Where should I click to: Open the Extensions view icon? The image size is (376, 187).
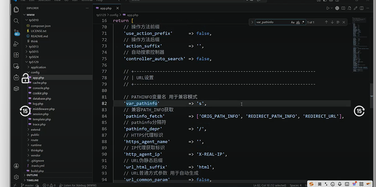point(16,55)
